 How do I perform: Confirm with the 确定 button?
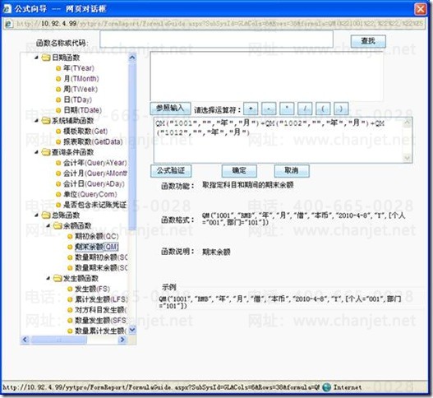pos(239,171)
